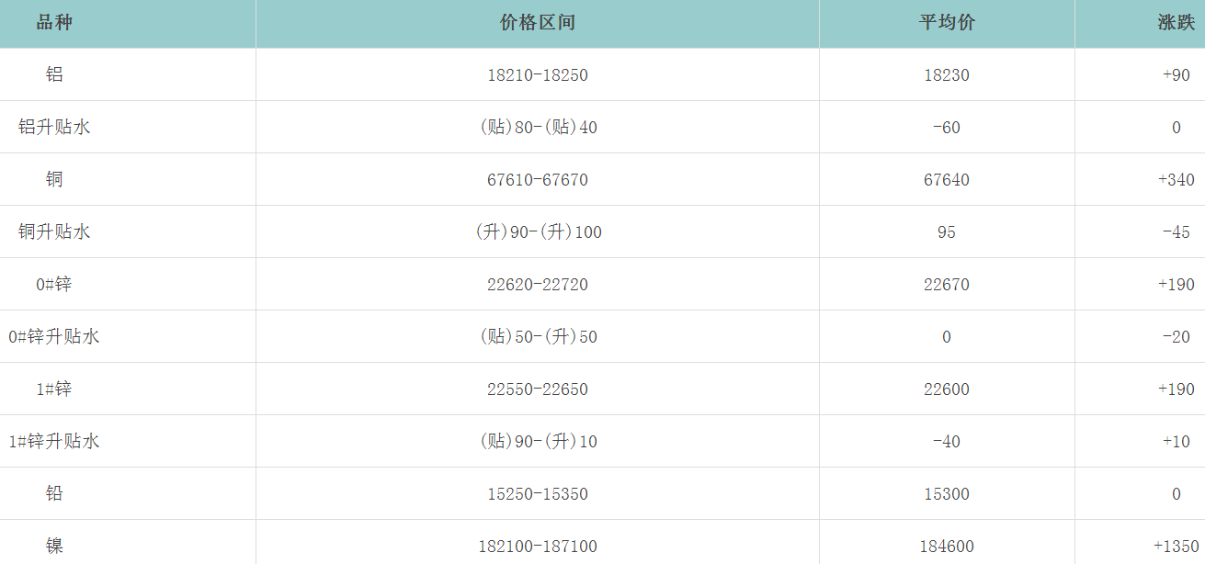Select the 182100-187100 nickel price range
Image resolution: width=1205 pixels, height=564 pixels.
[x=538, y=547]
